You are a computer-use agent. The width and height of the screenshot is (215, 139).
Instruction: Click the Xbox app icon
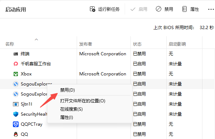(16, 74)
